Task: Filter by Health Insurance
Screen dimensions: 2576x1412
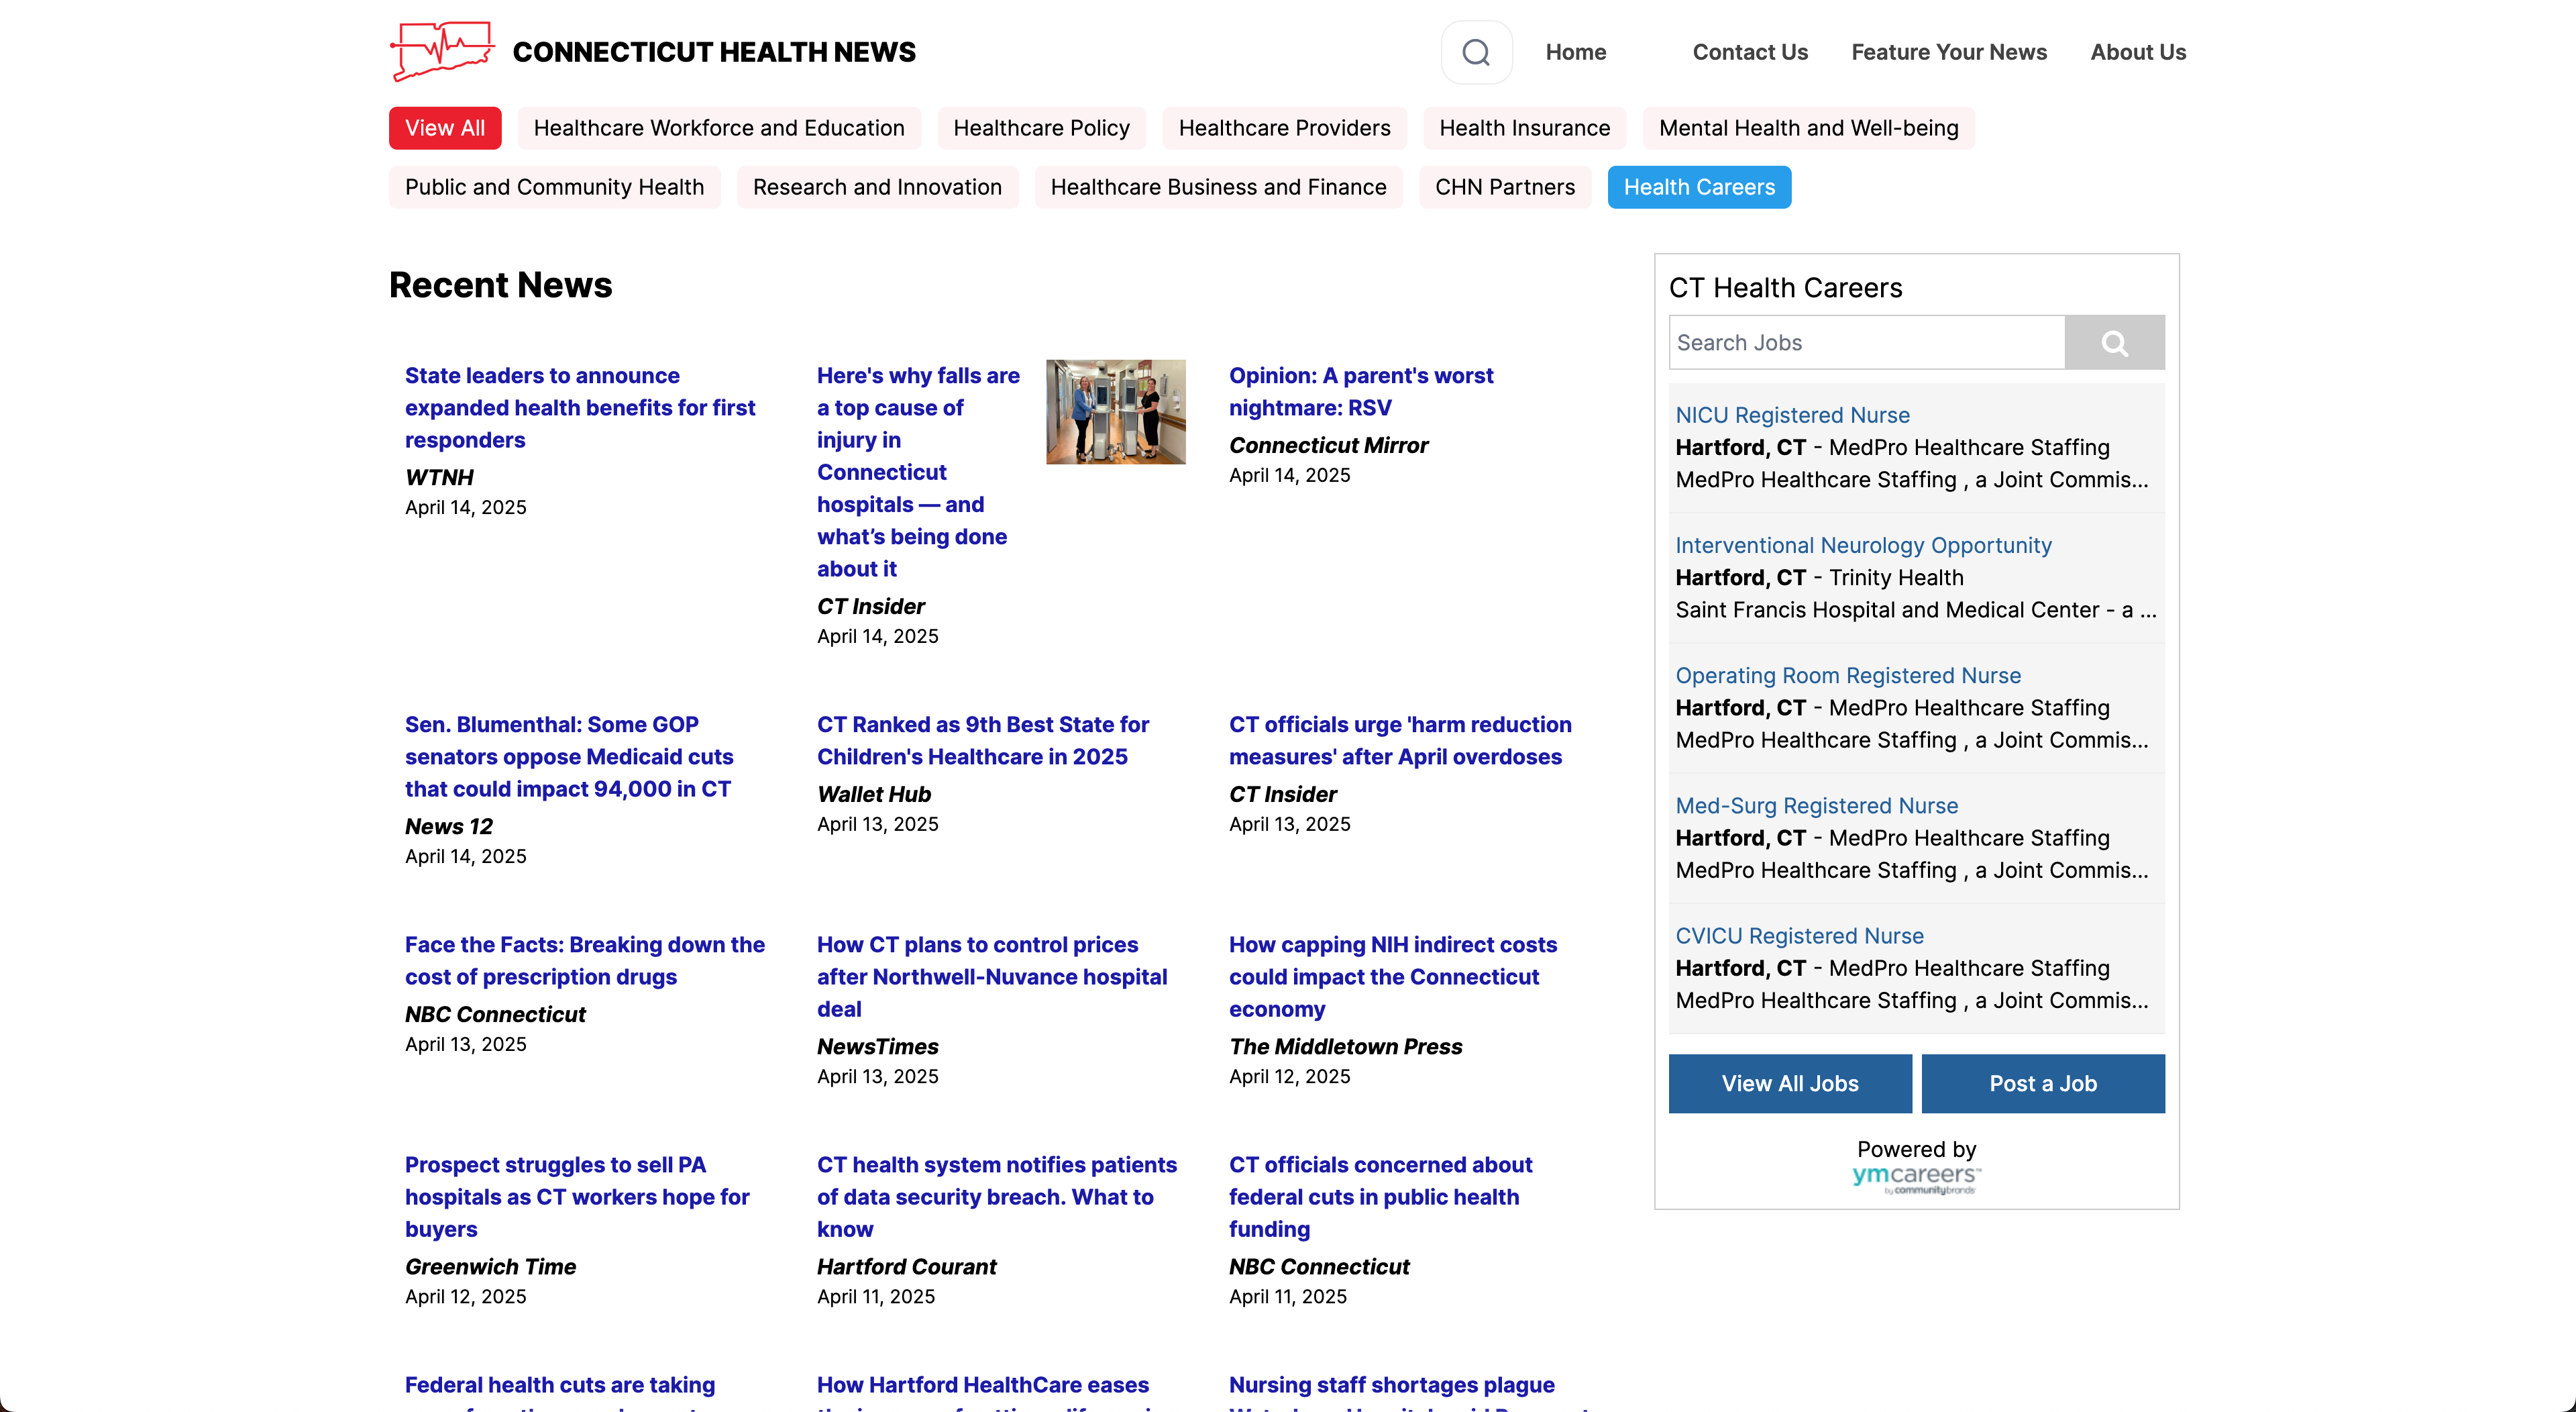Action: tap(1524, 128)
